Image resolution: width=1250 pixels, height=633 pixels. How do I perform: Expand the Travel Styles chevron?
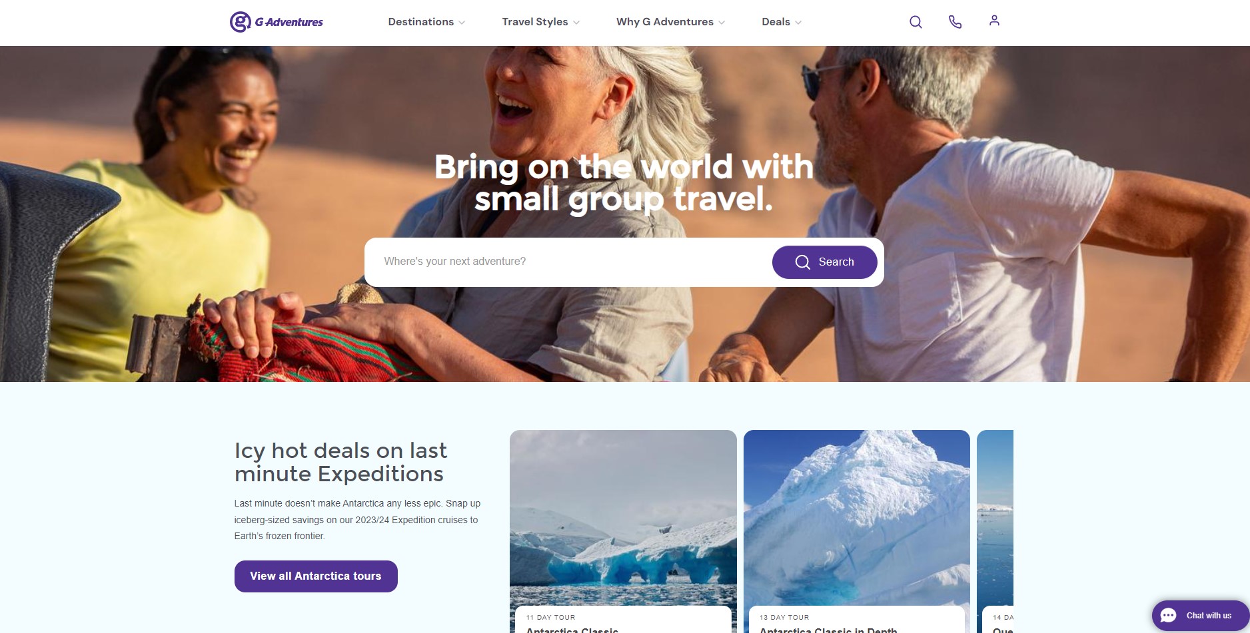(576, 23)
